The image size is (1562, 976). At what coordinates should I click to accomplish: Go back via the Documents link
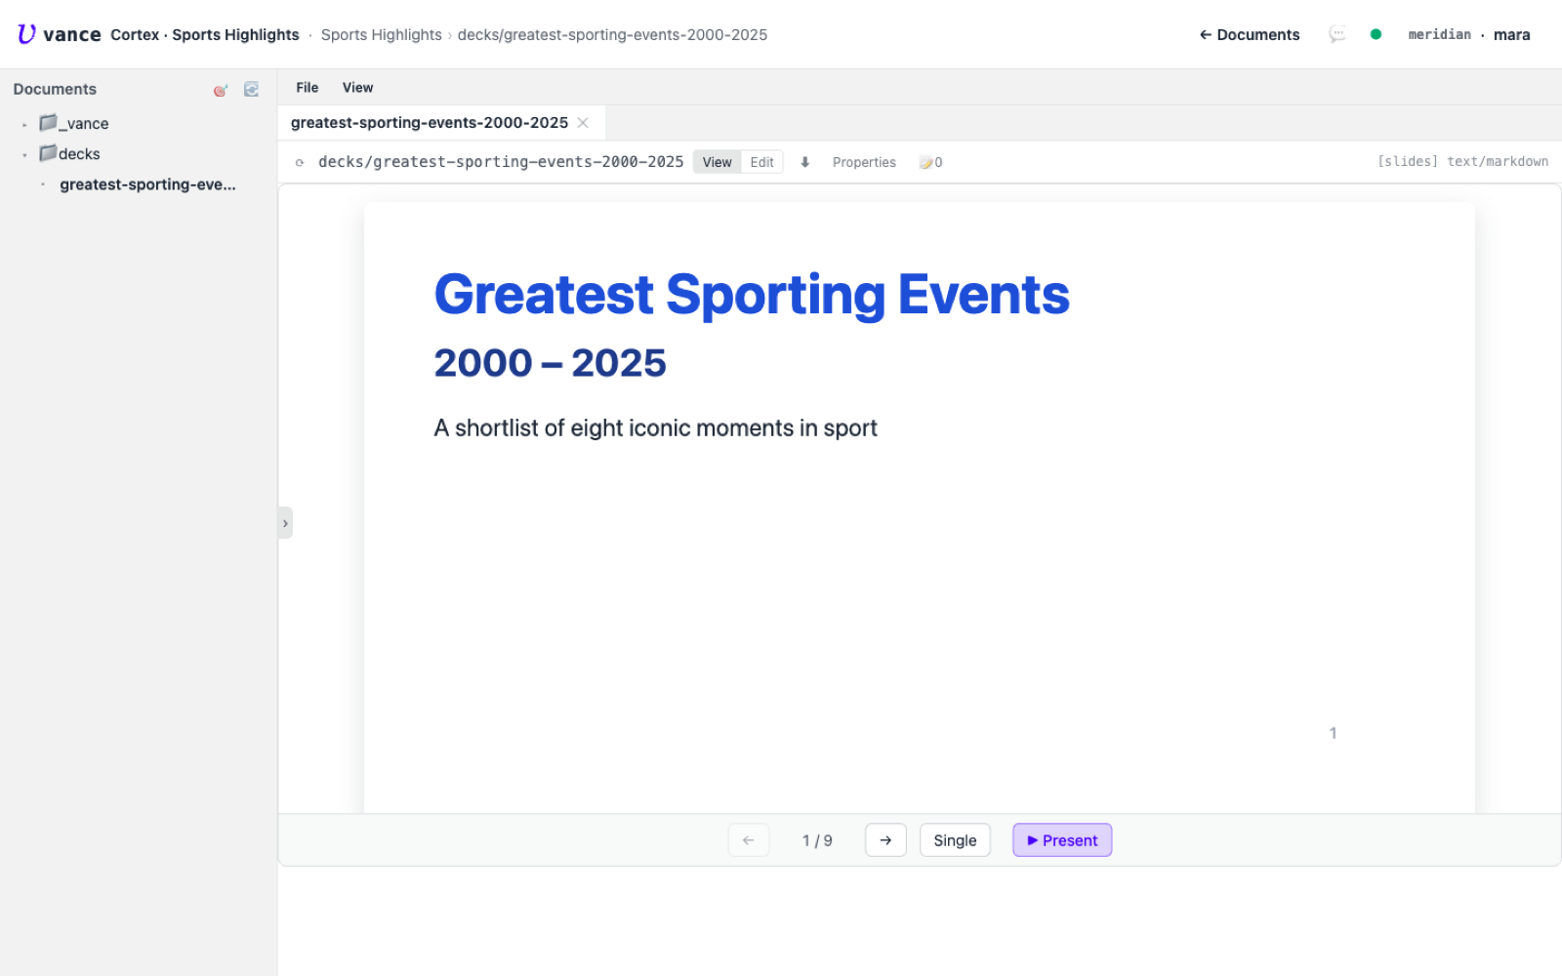pyautogui.click(x=1250, y=34)
